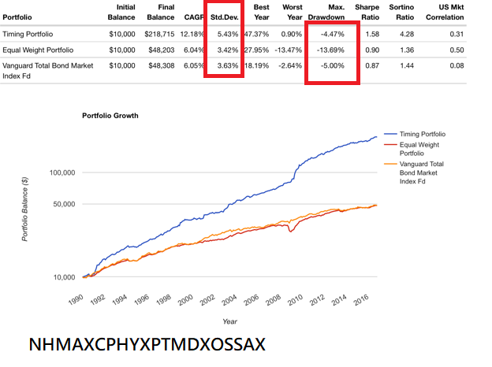This screenshot has width=492, height=367.
Task: Click the 1.58 Sharpe ratio value
Action: click(x=372, y=34)
